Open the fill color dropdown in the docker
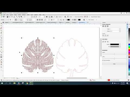Image resolution: width=130 pixels, height=97 pixels. coord(120,47)
